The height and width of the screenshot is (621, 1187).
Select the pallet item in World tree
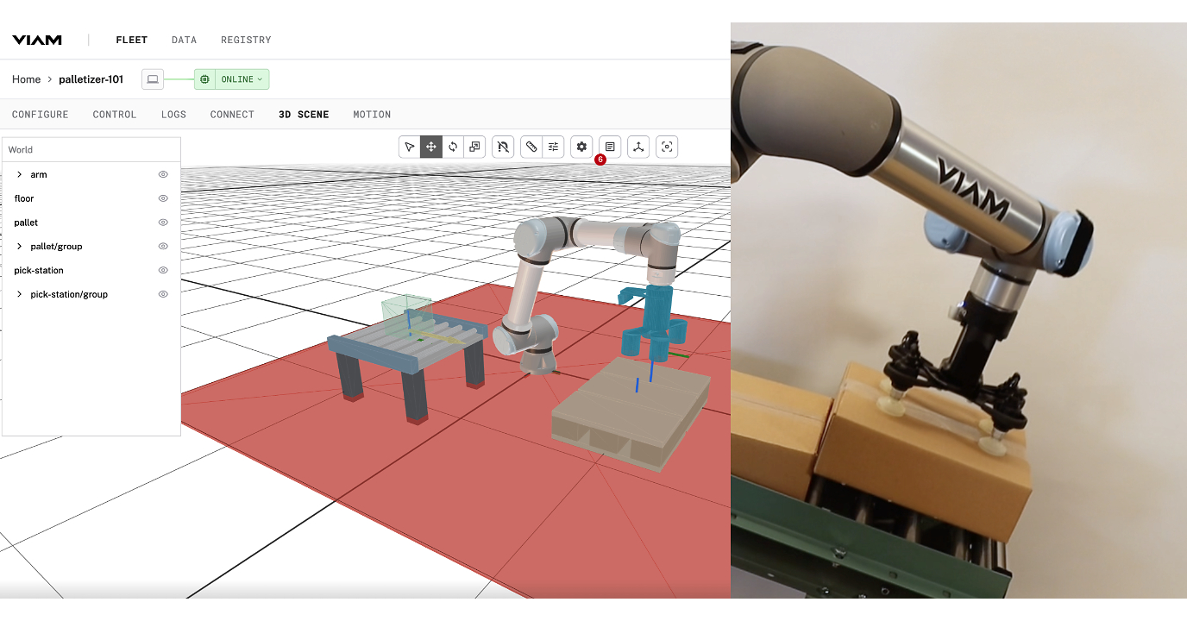click(26, 223)
